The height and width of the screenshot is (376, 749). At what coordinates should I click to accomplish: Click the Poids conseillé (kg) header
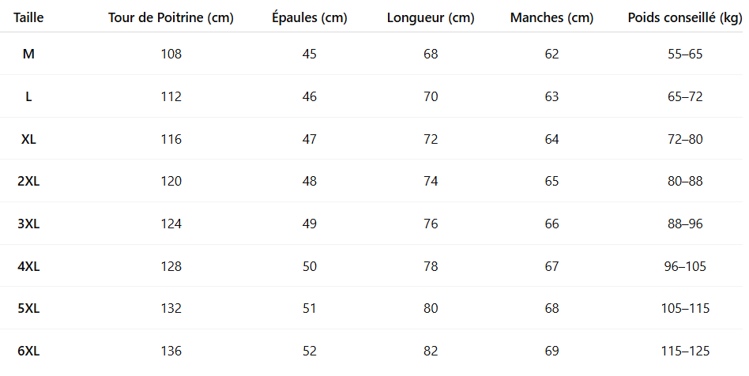(684, 18)
